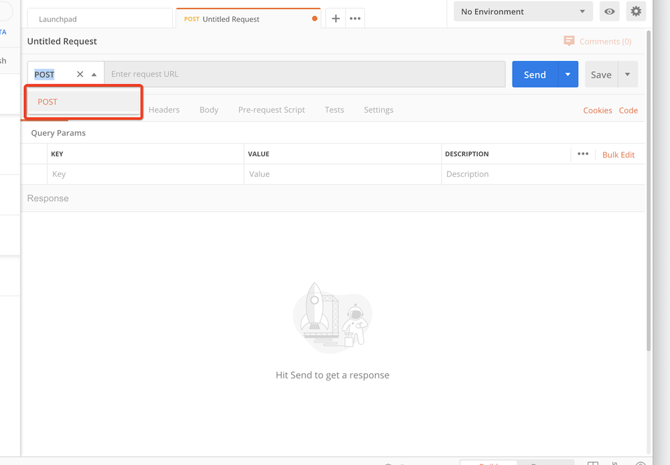Switch to the Headers tab

pyautogui.click(x=164, y=109)
